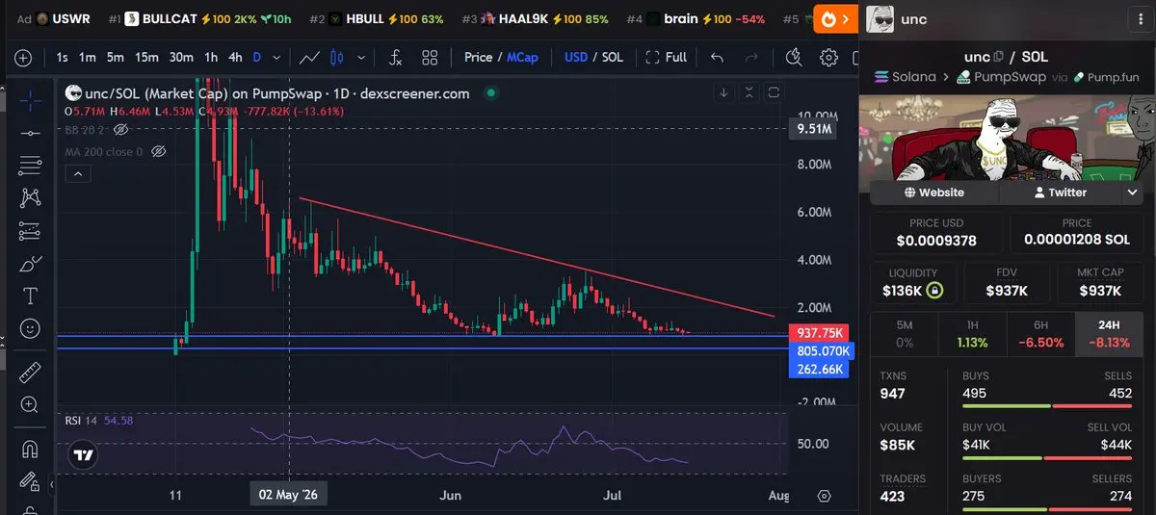Show 5M price change stats
The height and width of the screenshot is (515, 1156).
coord(905,334)
